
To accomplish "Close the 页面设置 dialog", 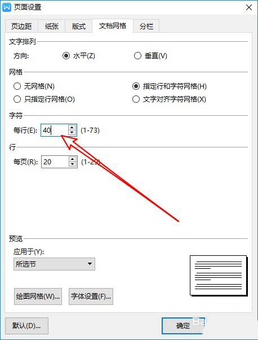I will coord(249,7).
